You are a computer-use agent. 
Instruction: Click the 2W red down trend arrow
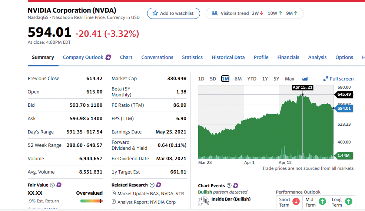(x=262, y=13)
